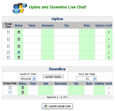The image size is (115, 111).
Task: Check Group Chat box for Upline level 3
Action: pyautogui.click(x=8, y=47)
